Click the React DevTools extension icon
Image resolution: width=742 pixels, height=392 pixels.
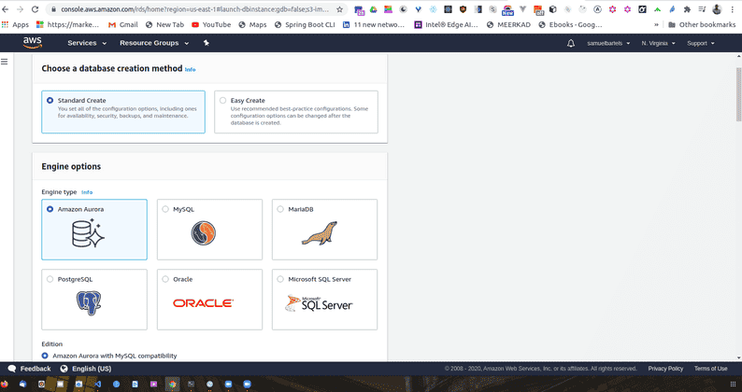[433, 9]
